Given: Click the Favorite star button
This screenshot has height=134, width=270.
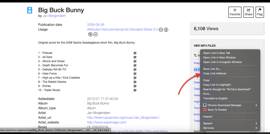Looking at the screenshot, I should pyautogui.click(x=235, y=12).
